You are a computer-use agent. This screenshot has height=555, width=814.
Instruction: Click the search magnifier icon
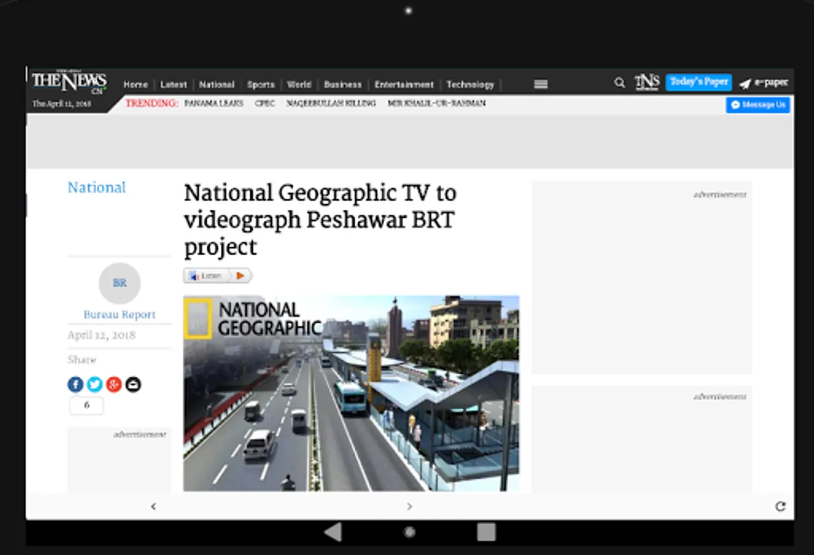tap(619, 83)
